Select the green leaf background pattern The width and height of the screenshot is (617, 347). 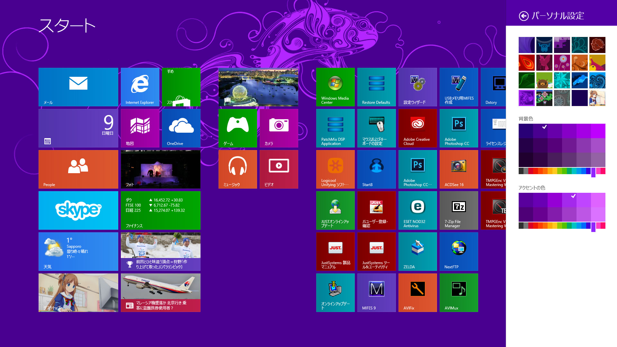pyautogui.click(x=527, y=80)
